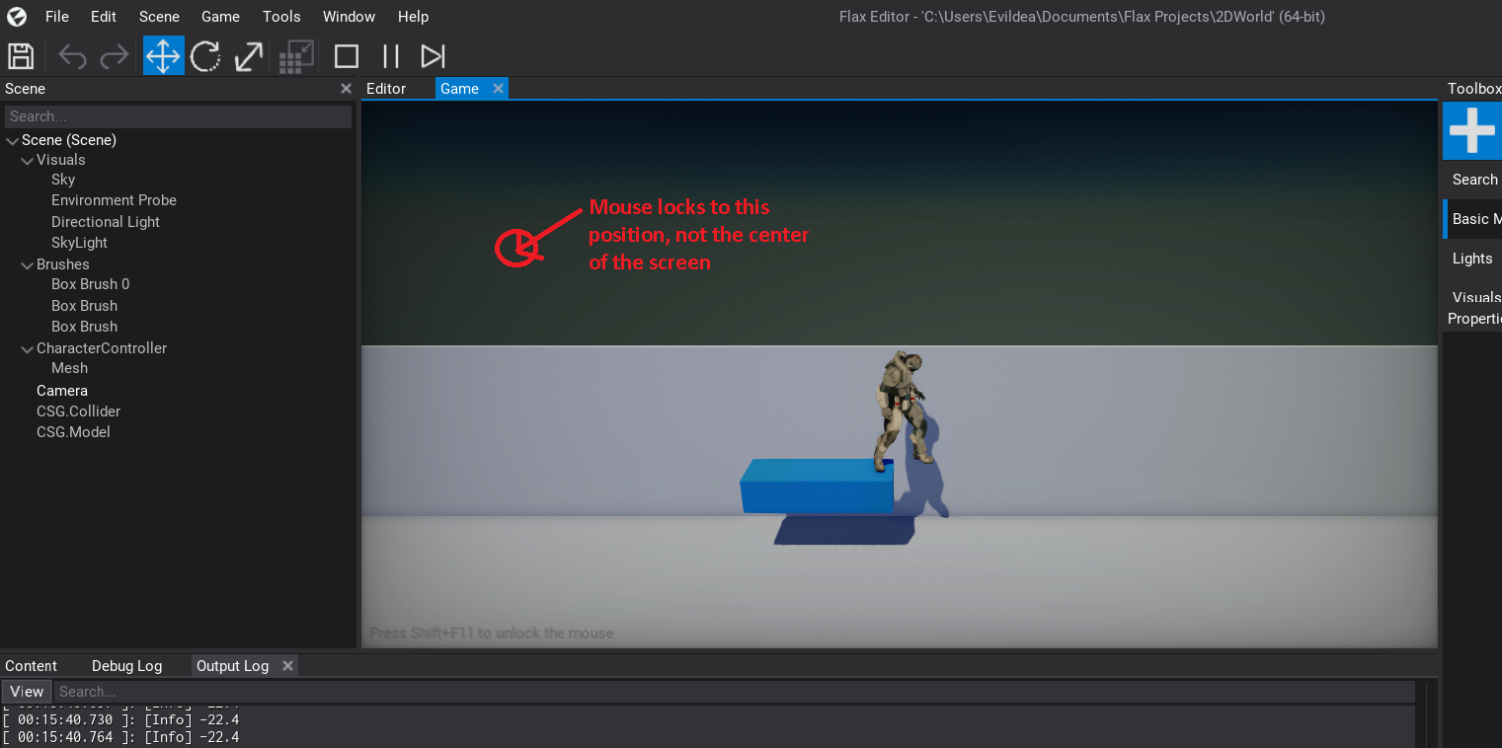The height and width of the screenshot is (748, 1502).
Task: Collapse the CharacterController node
Action: point(28,347)
